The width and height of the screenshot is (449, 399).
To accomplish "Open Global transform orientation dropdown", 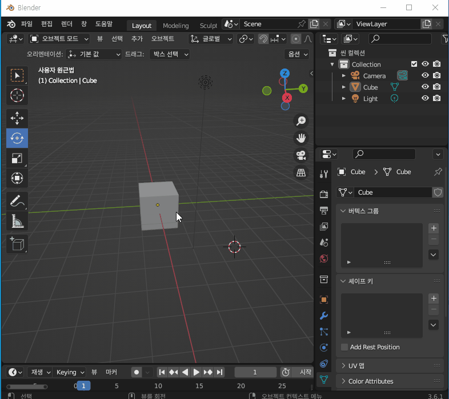I will click(x=211, y=39).
